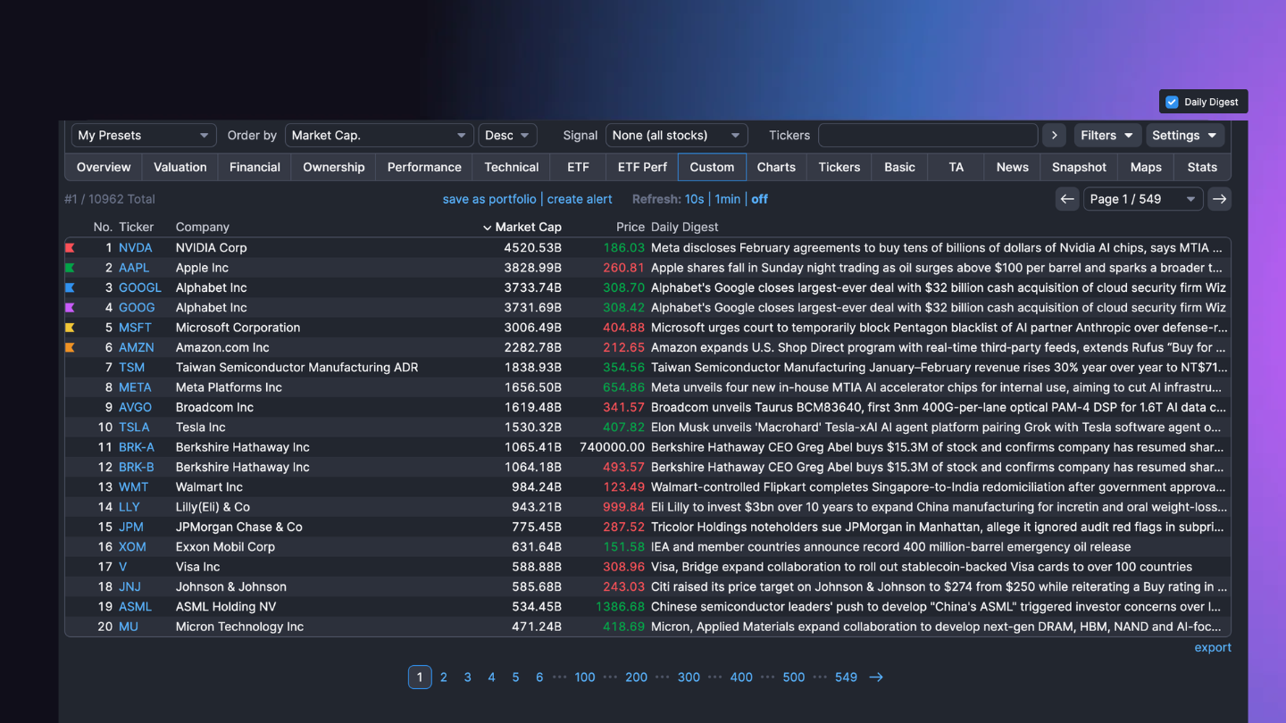Click the Tickers input field
The height and width of the screenshot is (723, 1286).
pyautogui.click(x=928, y=136)
